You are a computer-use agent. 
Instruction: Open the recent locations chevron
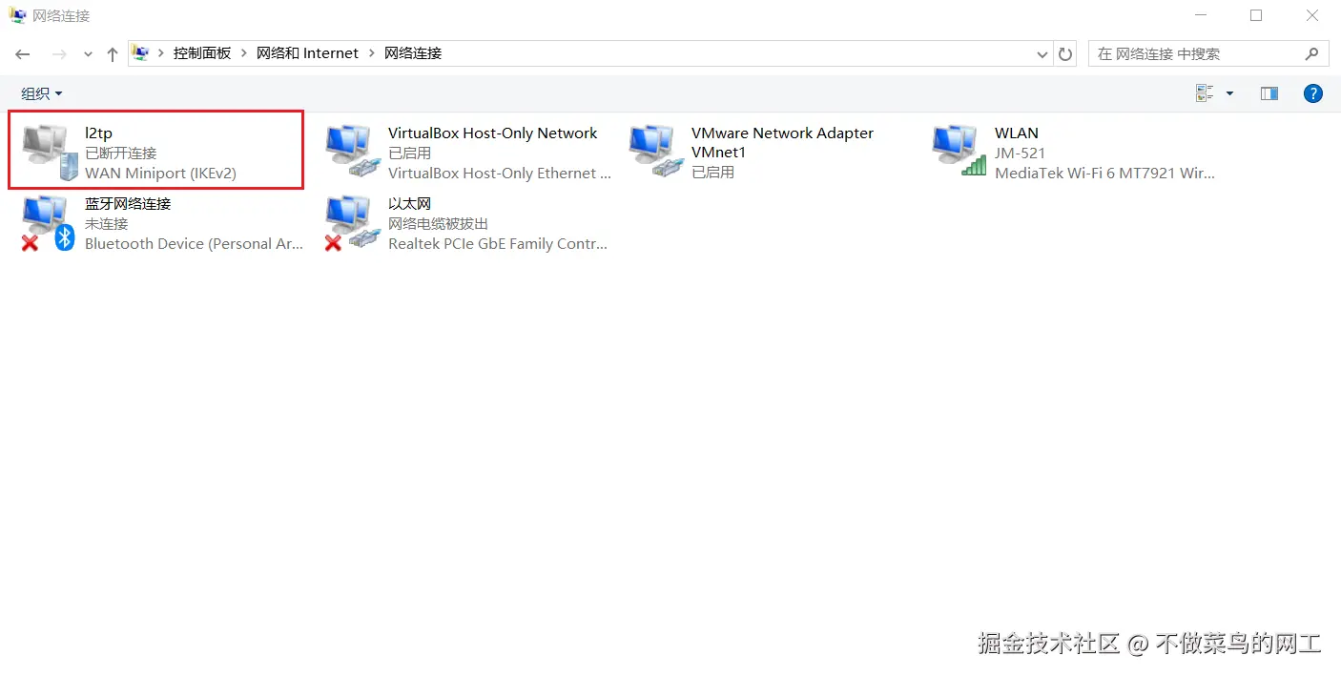tap(88, 54)
